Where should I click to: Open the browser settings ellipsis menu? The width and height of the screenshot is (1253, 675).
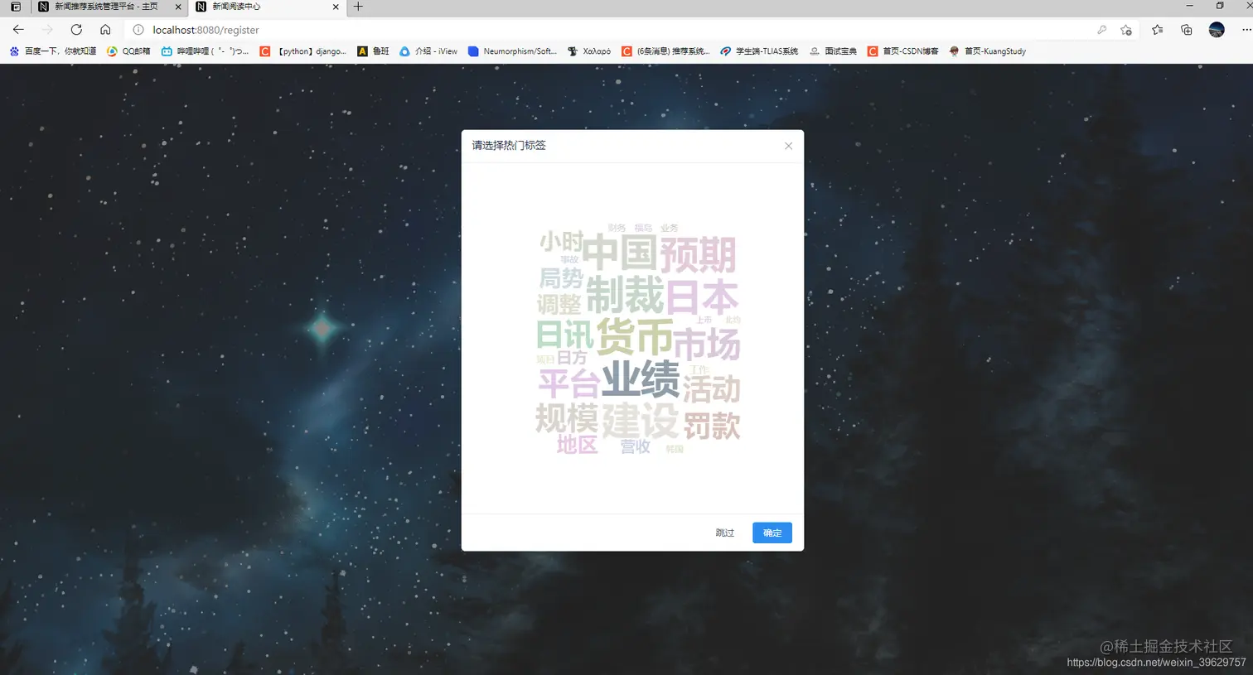tap(1245, 30)
